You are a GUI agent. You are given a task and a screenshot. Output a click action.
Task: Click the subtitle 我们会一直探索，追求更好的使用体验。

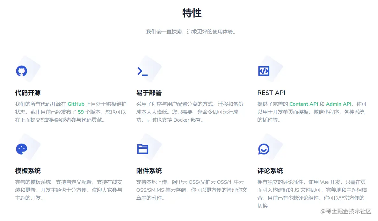click(x=191, y=32)
